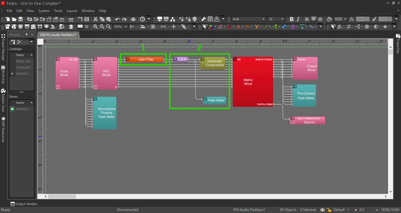
Task: Undo the last action
Action: 117,19
